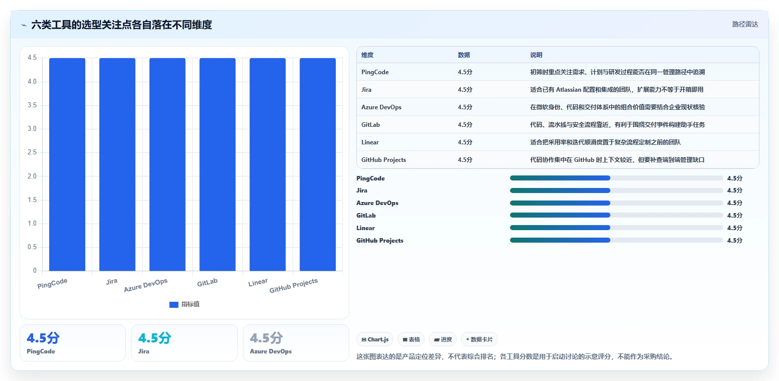Select the GitLab cell in the table

pos(370,125)
